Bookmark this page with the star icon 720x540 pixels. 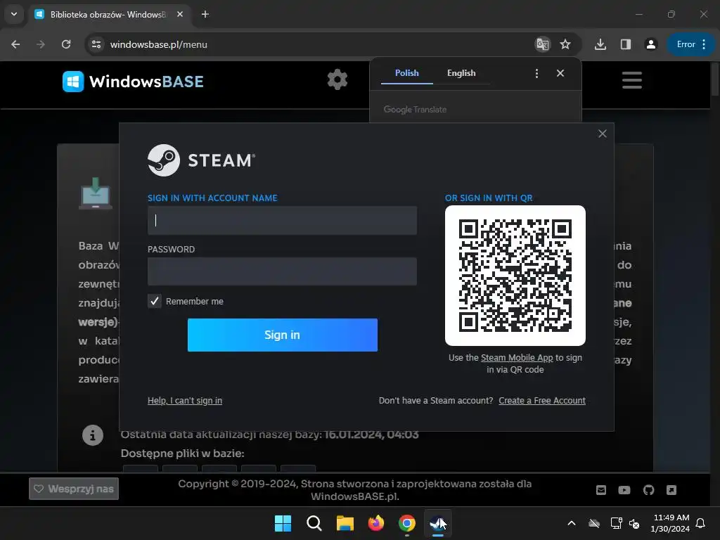[x=565, y=44]
